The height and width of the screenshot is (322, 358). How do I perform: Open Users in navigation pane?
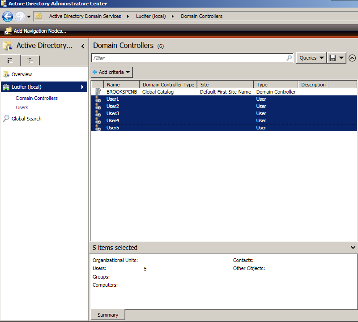click(22, 107)
